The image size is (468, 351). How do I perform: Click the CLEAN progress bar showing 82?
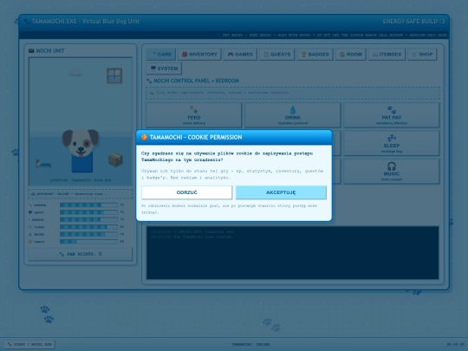(x=88, y=227)
